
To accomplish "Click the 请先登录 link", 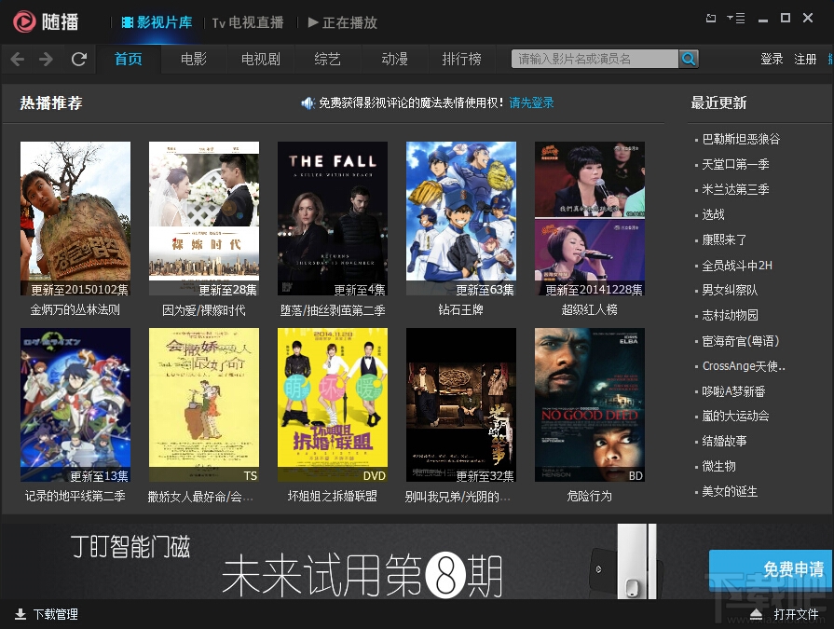I will tap(531, 103).
